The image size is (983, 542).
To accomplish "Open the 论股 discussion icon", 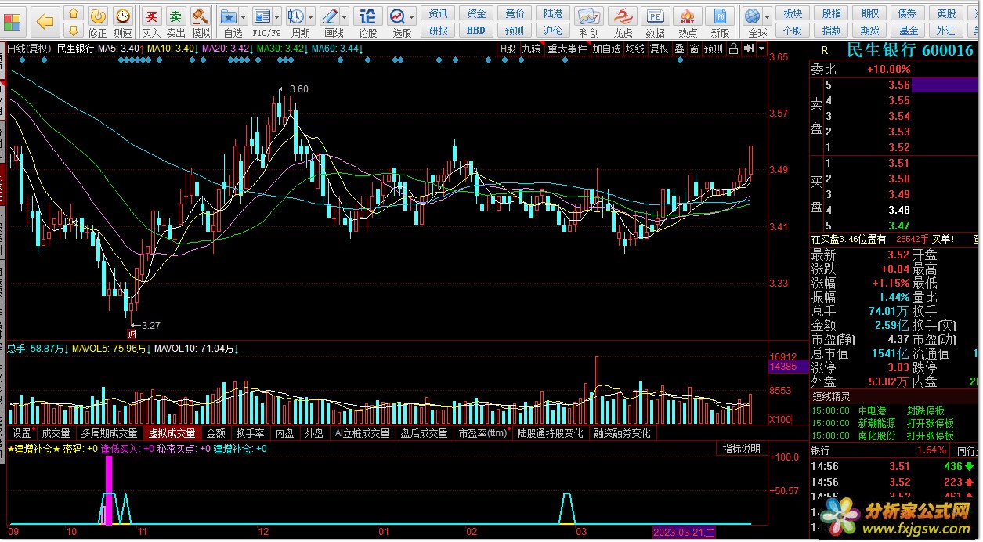I will tap(368, 22).
